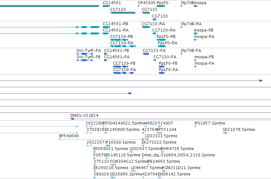Select the RpLP0 gene feature
Image resolution: width=271 pixels, height=179 pixels.
[161, 6]
